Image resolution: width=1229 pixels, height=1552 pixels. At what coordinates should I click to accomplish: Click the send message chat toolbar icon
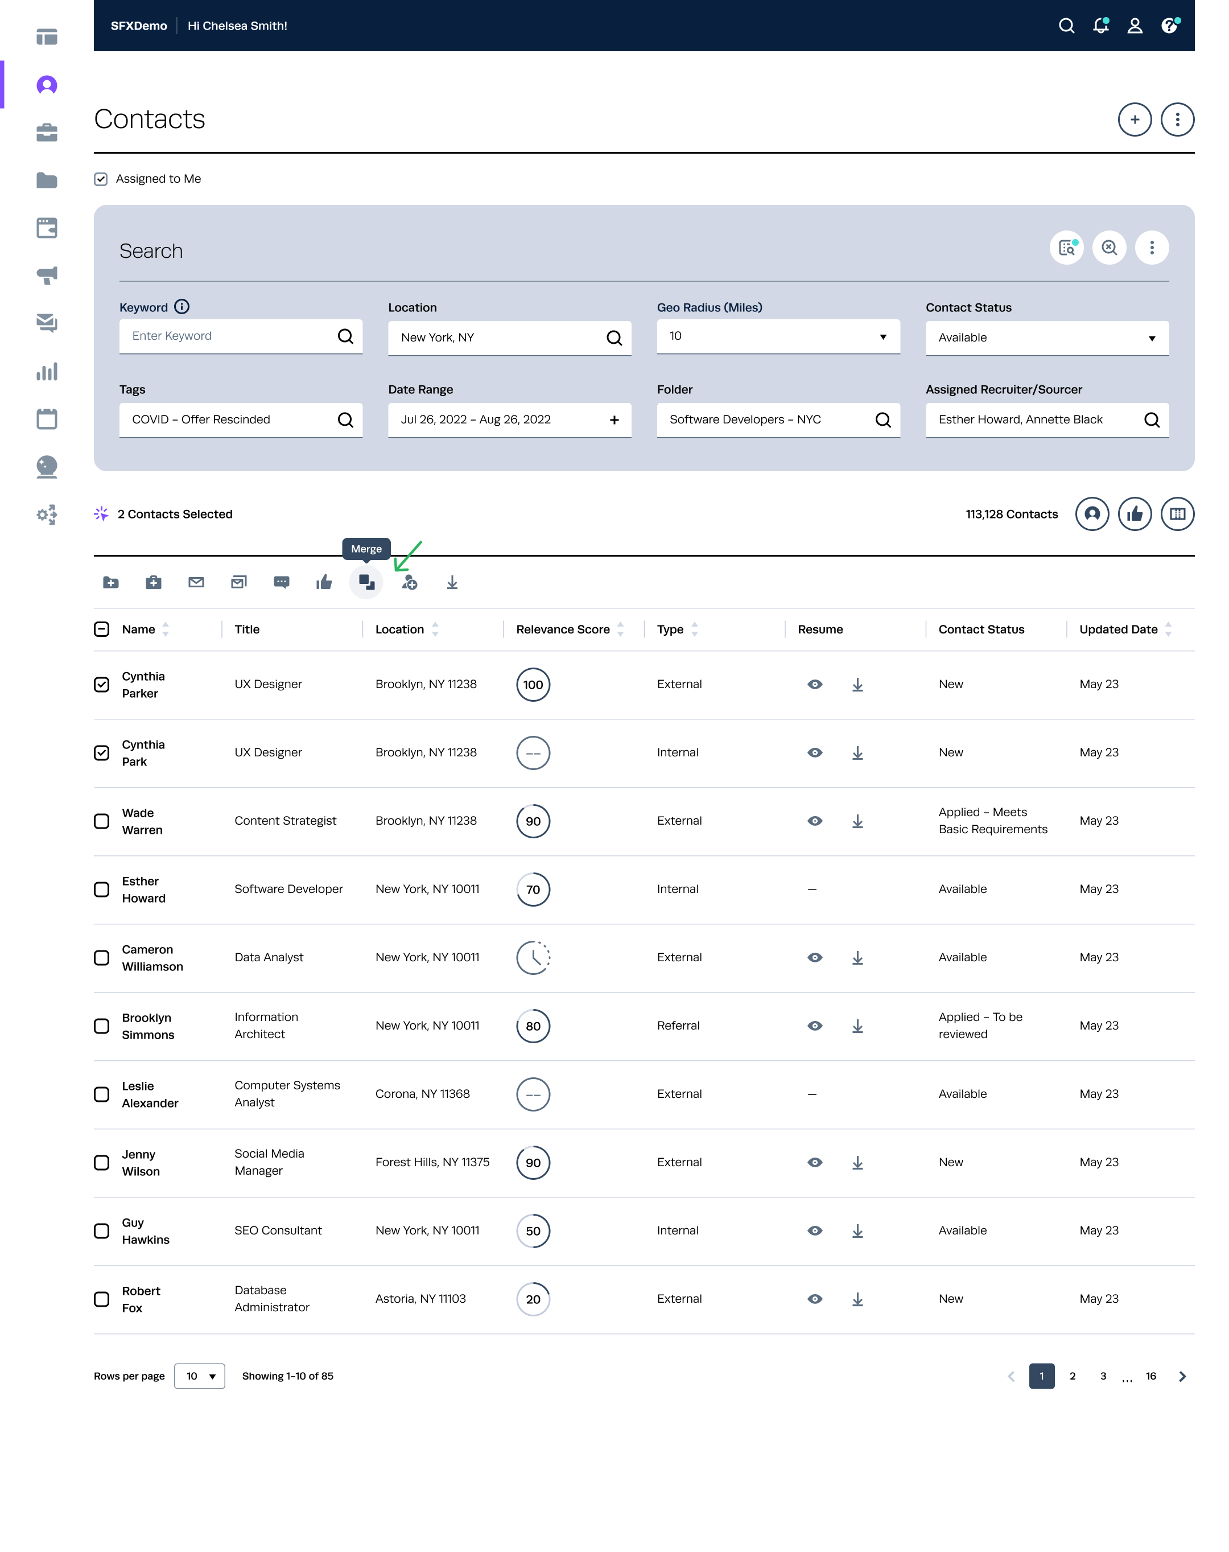coord(281,582)
